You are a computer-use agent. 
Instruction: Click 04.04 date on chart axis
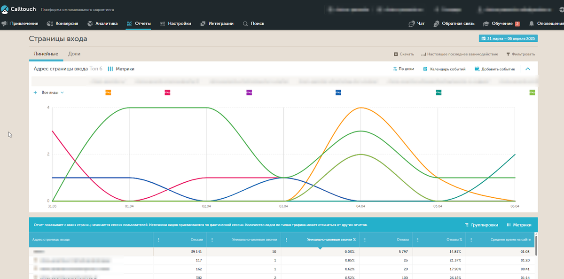(360, 206)
